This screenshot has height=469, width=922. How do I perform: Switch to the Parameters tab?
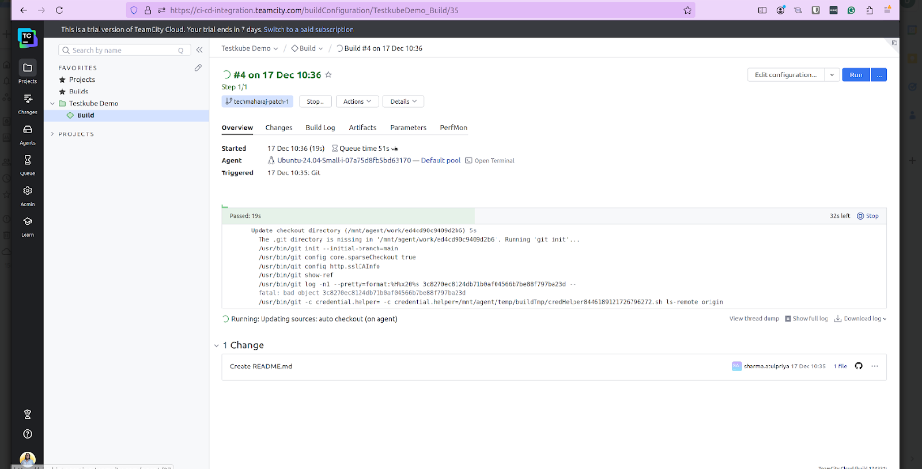click(409, 128)
